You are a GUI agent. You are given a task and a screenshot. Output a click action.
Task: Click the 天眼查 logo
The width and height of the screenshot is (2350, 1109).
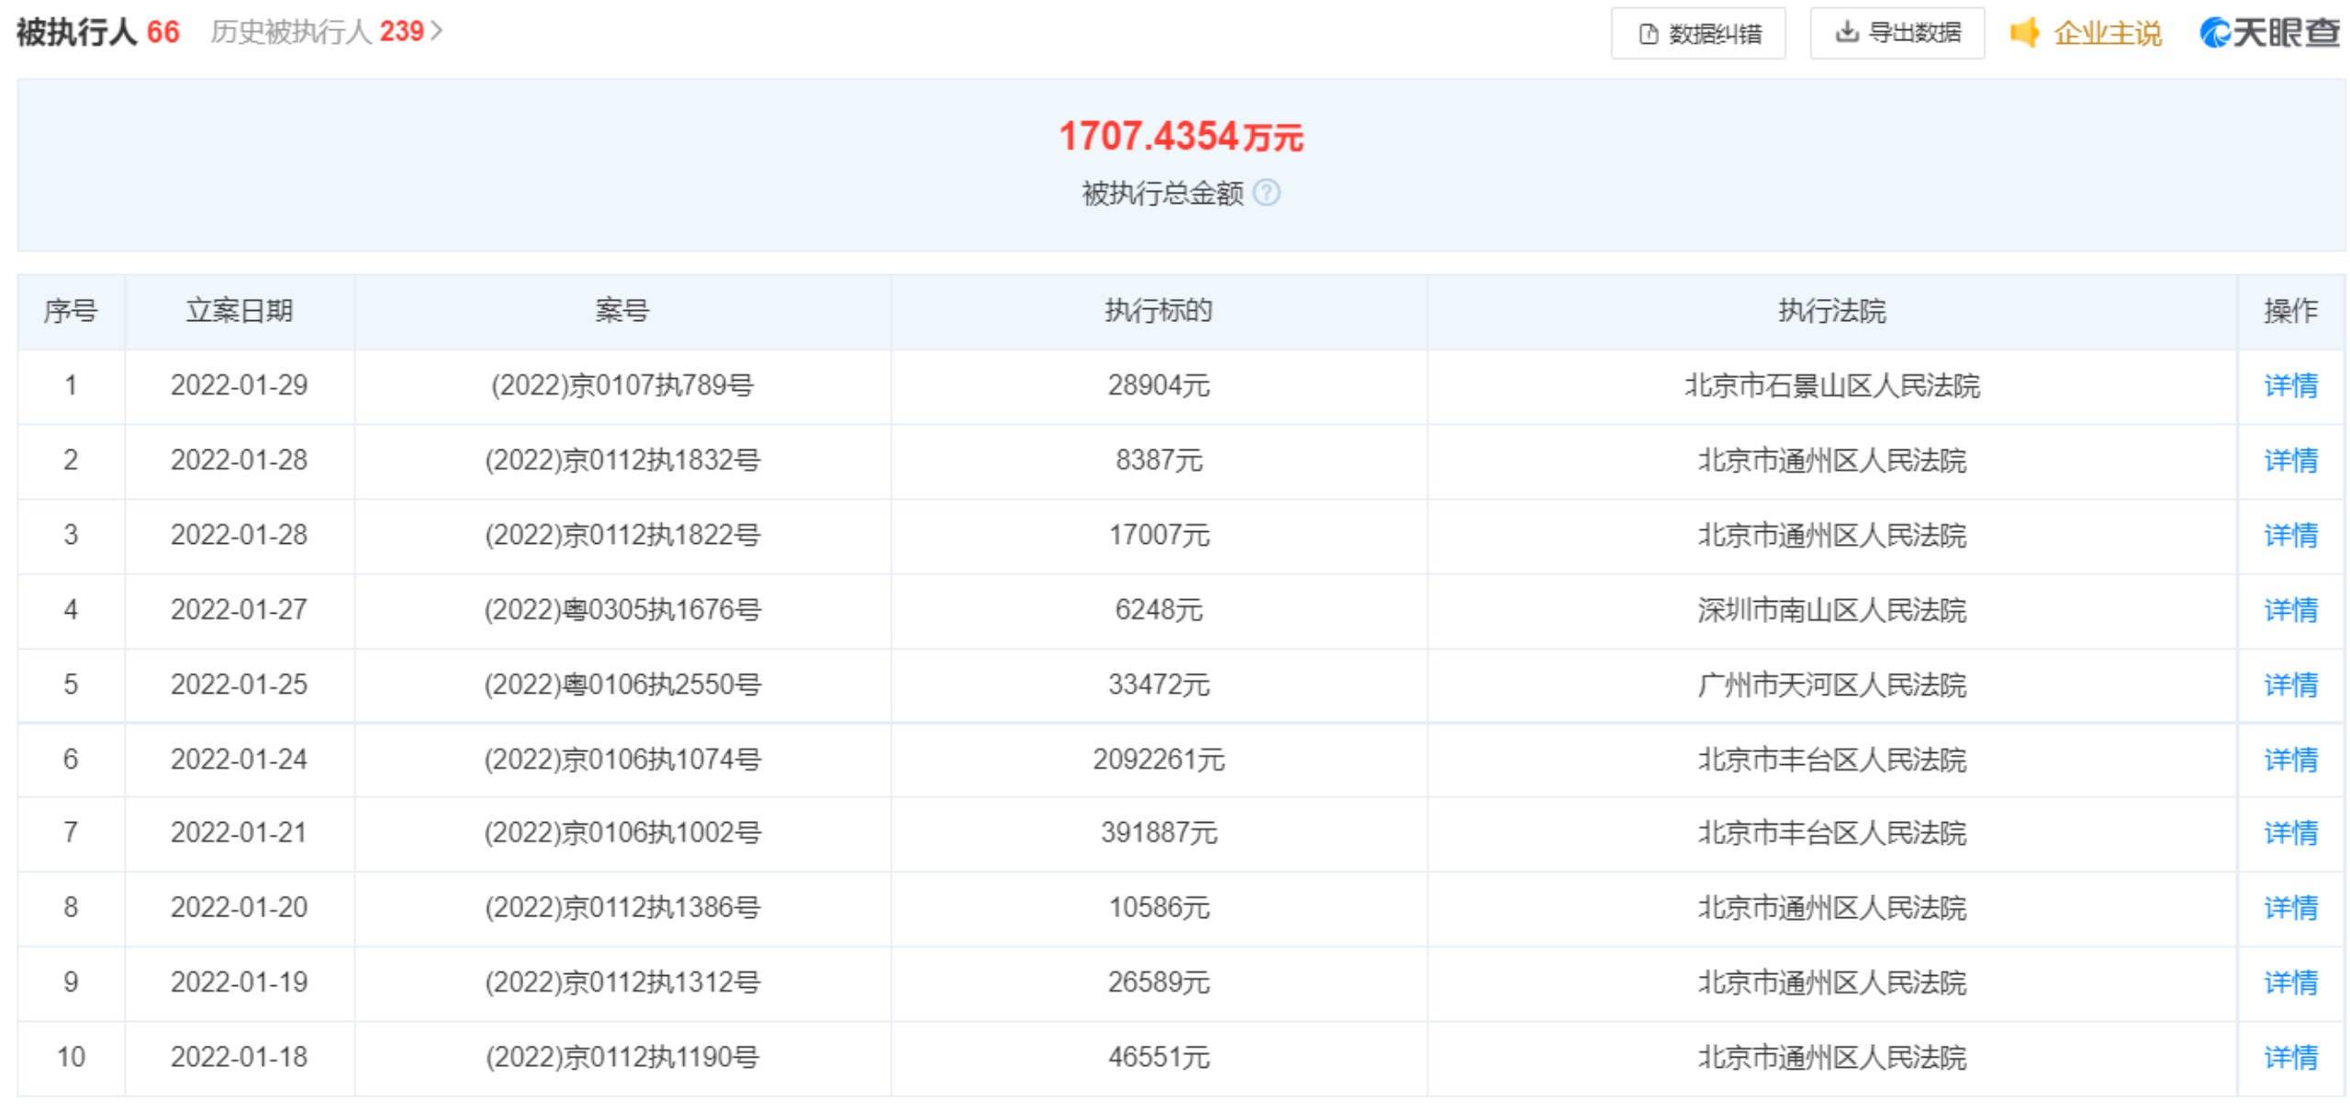(2268, 33)
